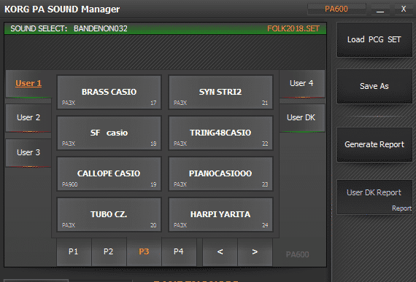The height and width of the screenshot is (282, 416).
Task: Select the PIANOCASIOOO sound slot
Action: click(220, 173)
